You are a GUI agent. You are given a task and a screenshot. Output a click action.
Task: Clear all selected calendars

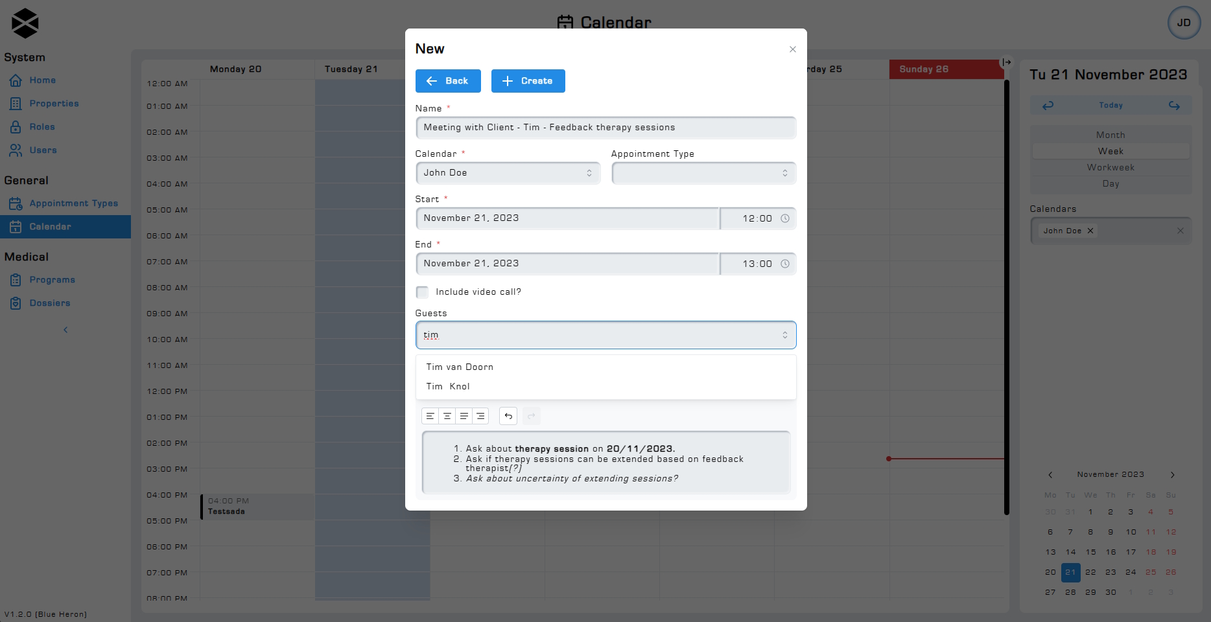coord(1181,231)
